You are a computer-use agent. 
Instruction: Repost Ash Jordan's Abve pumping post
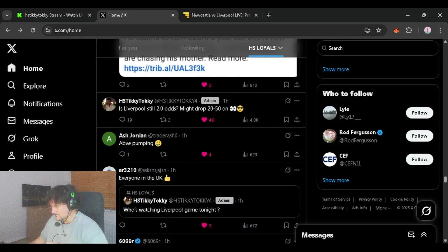(x=163, y=154)
